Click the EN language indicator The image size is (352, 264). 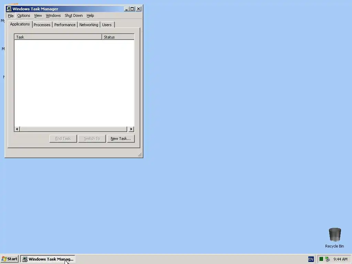[311, 259]
